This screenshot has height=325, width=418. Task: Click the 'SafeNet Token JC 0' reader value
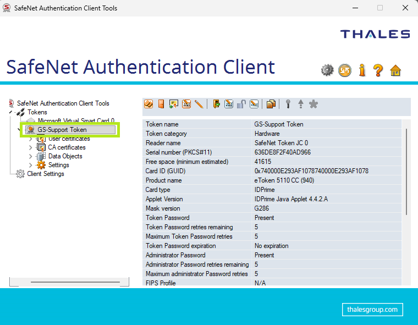[x=281, y=143]
